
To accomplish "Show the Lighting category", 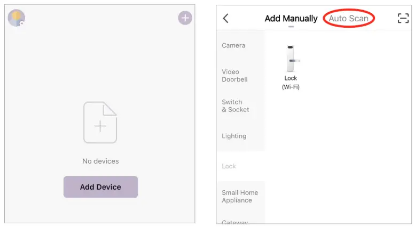I will [234, 136].
